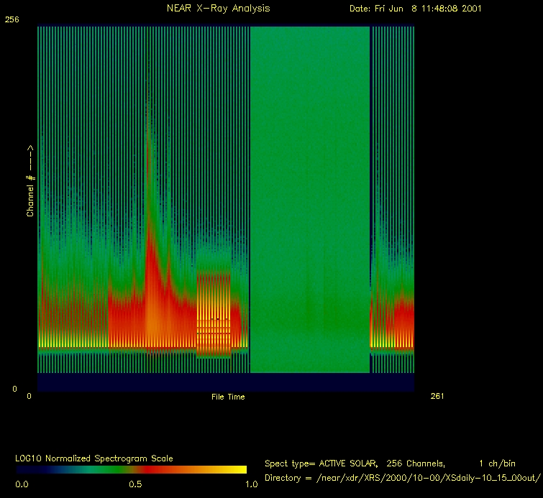Click the 261 x-axis maximum label
This screenshot has width=543, height=498.
(437, 396)
